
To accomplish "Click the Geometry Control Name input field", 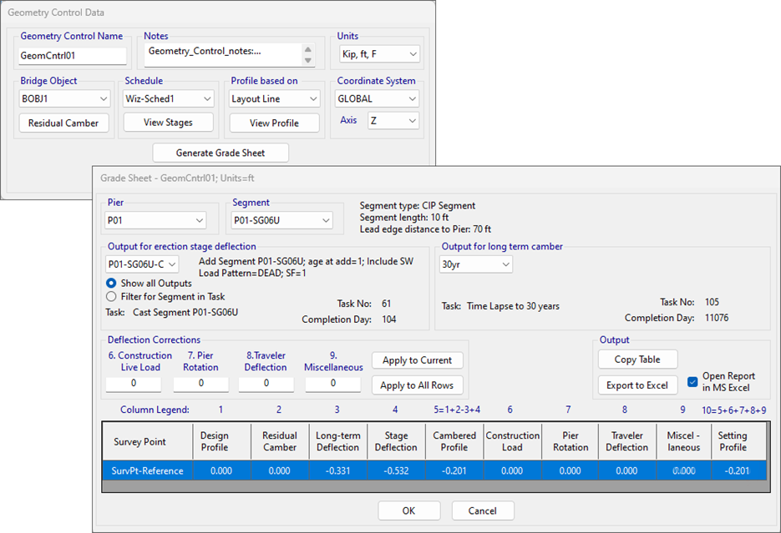I will tap(72, 56).
